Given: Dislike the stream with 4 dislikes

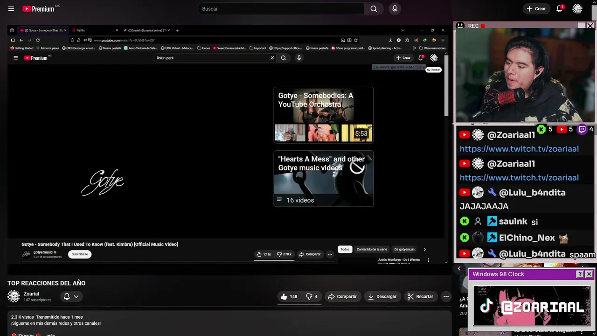Looking at the screenshot, I should 312,296.
